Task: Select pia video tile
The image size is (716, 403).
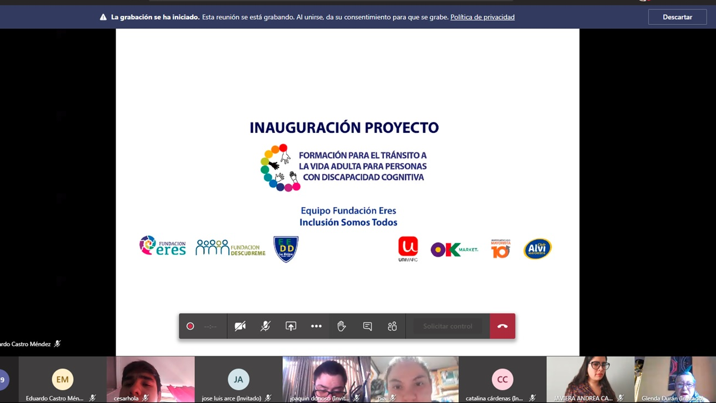Action: pos(414,380)
